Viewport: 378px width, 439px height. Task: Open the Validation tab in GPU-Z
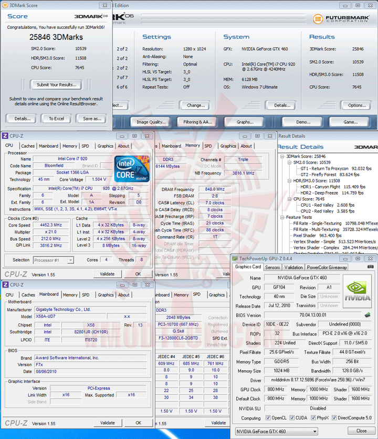293,268
